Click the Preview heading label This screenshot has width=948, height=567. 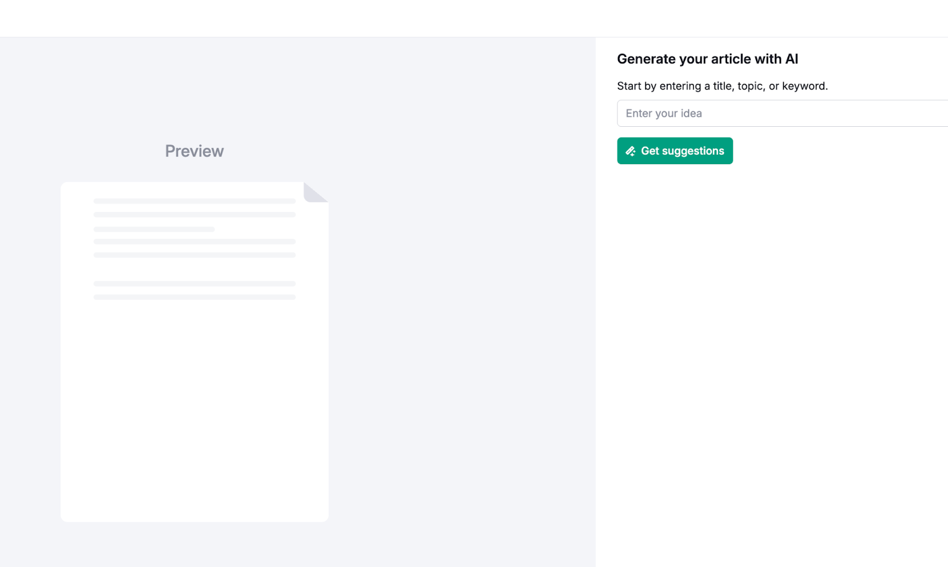194,151
